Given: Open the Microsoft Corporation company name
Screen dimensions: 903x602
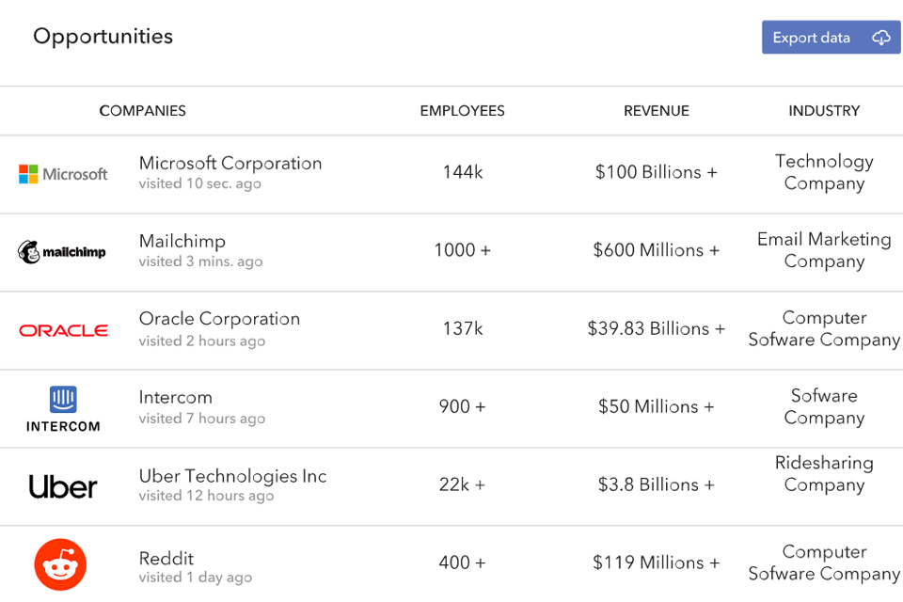Looking at the screenshot, I should tap(230, 163).
